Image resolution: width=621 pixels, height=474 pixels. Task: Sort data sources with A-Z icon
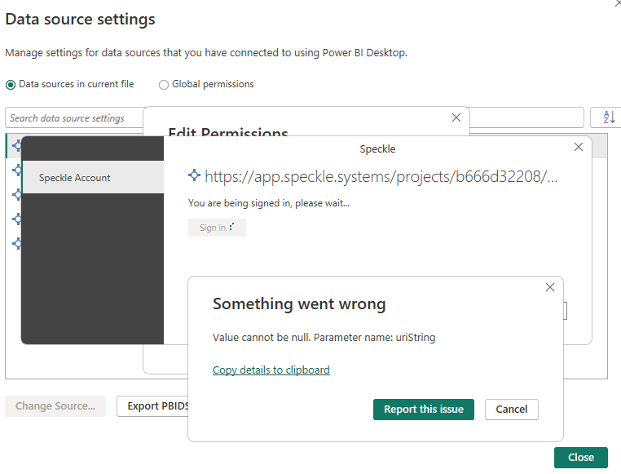pyautogui.click(x=608, y=117)
